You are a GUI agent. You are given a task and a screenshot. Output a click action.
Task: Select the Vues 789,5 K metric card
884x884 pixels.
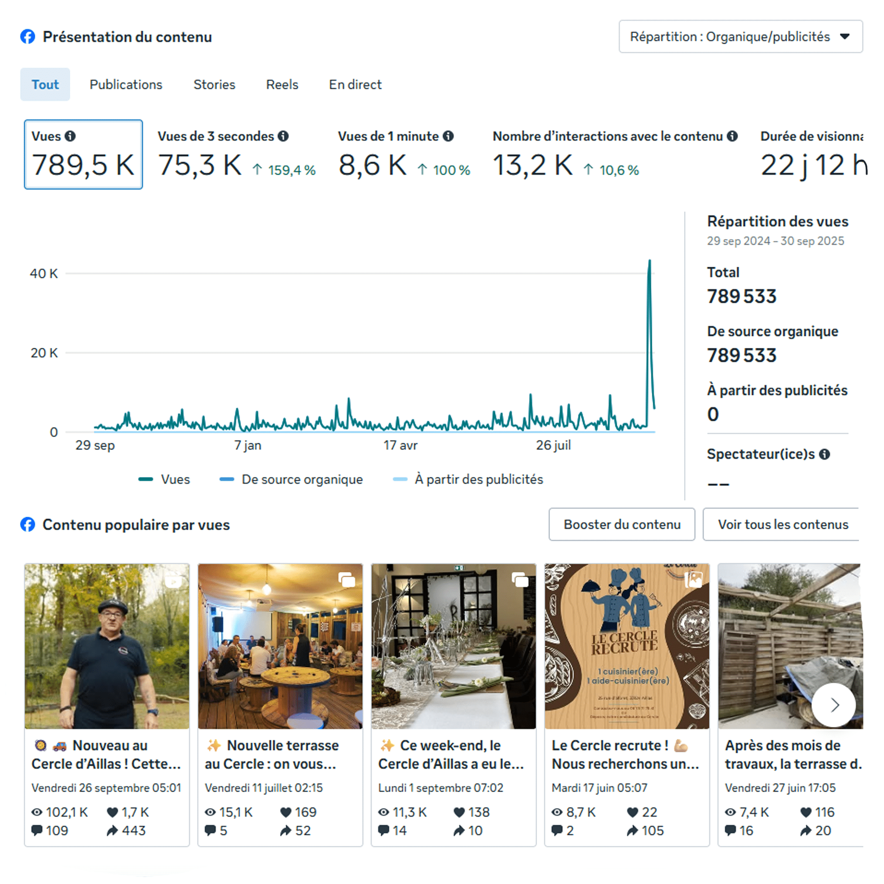click(x=83, y=154)
